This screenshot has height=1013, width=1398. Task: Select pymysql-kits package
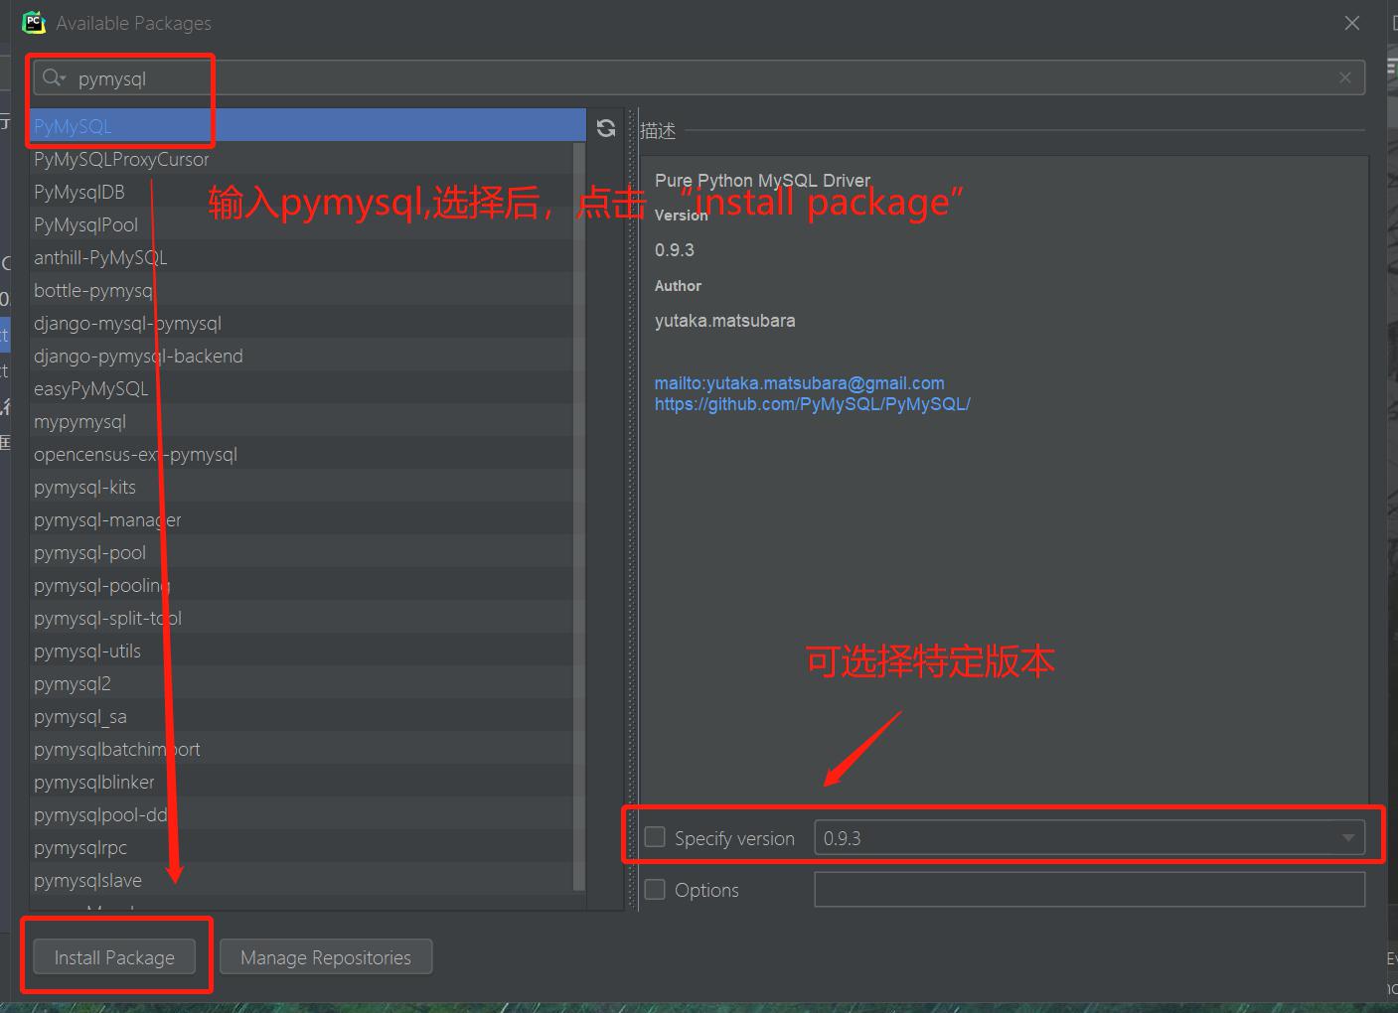click(x=302, y=487)
